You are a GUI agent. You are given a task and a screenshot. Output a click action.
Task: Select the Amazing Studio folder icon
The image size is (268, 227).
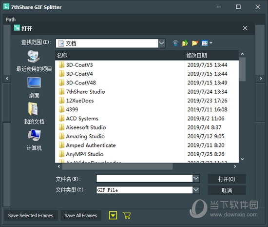click(x=61, y=136)
